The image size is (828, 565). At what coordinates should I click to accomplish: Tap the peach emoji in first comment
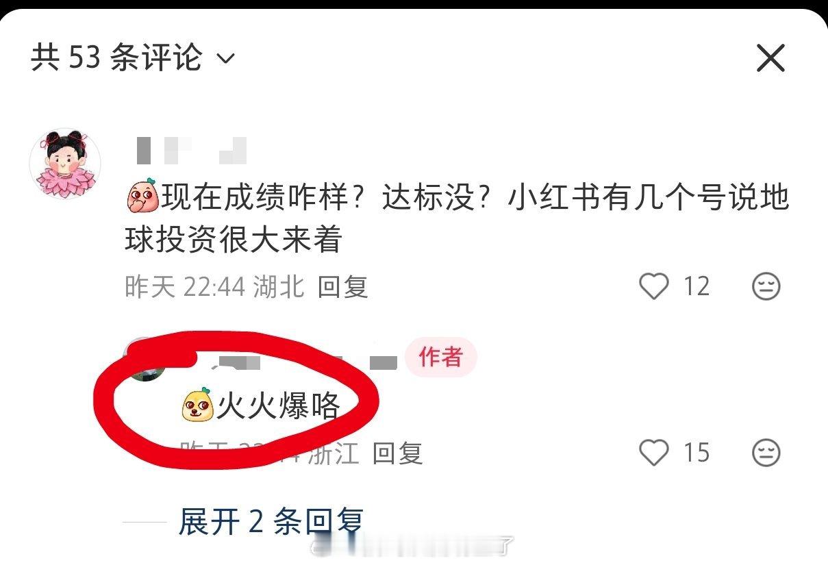point(142,198)
